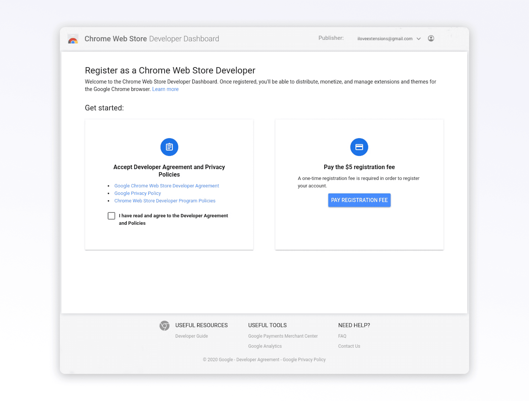Open the Google Analytics footer link
This screenshot has height=401, width=529.
(x=265, y=346)
